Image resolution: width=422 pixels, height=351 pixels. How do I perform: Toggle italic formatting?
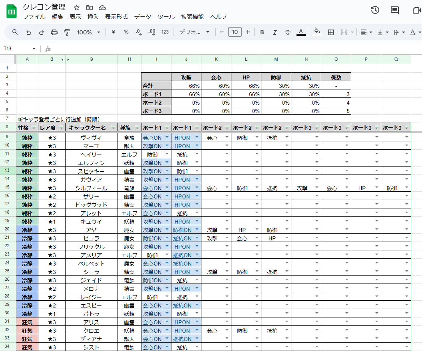point(275,32)
